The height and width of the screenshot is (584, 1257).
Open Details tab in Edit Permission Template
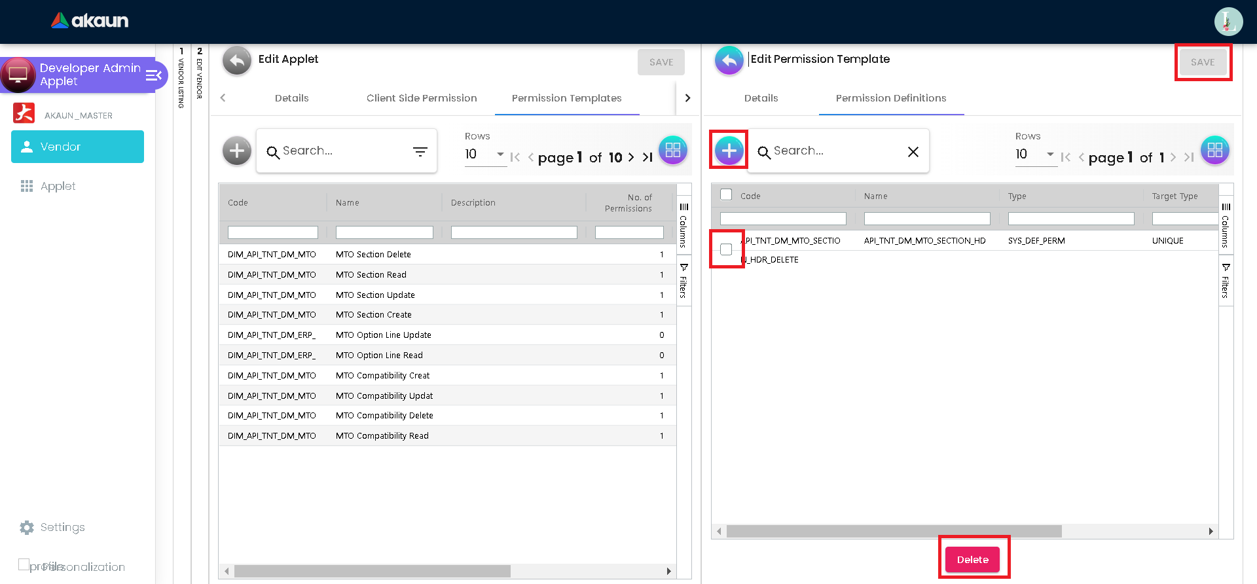pos(761,98)
